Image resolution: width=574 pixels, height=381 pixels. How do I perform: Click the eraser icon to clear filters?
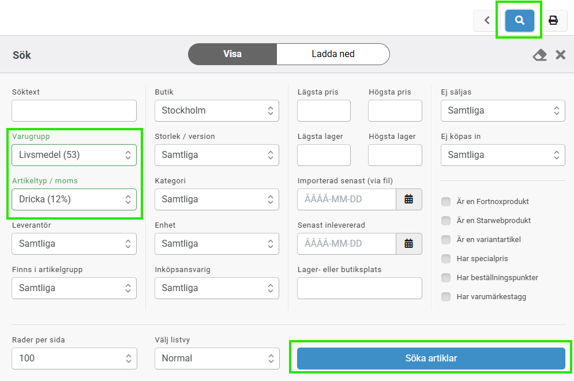[x=539, y=55]
